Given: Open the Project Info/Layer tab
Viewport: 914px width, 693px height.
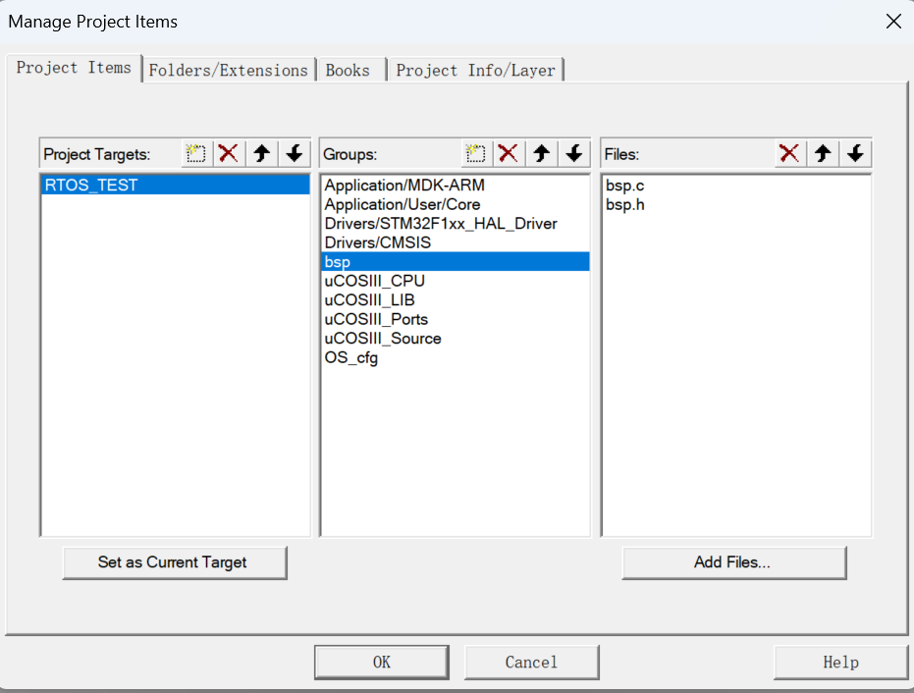Looking at the screenshot, I should 475,71.
